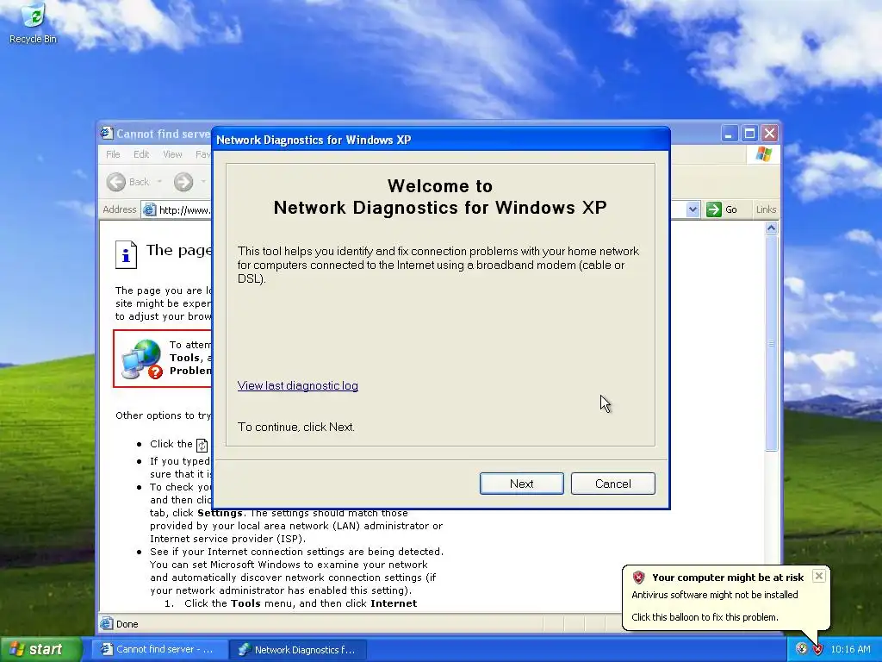Close the security warning balloon
The height and width of the screenshot is (662, 882).
819,576
